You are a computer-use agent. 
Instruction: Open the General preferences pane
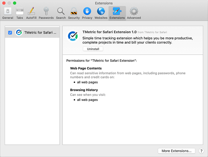[8, 13]
